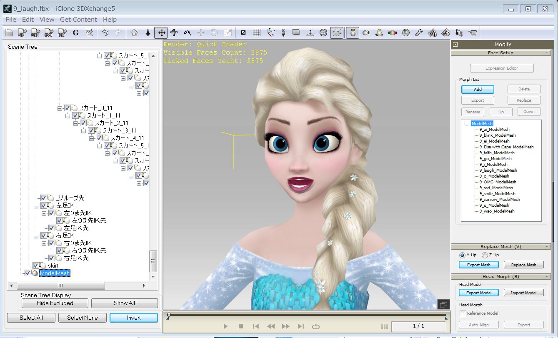Open the View menu
558x338 pixels.
(x=47, y=20)
